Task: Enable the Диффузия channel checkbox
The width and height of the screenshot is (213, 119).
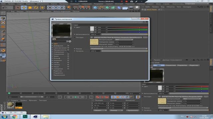Action: [68, 46]
